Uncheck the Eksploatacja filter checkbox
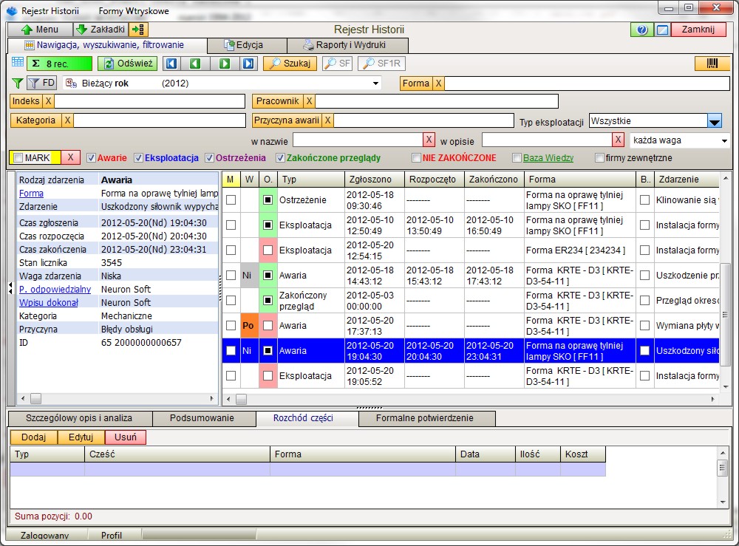 click(x=139, y=158)
